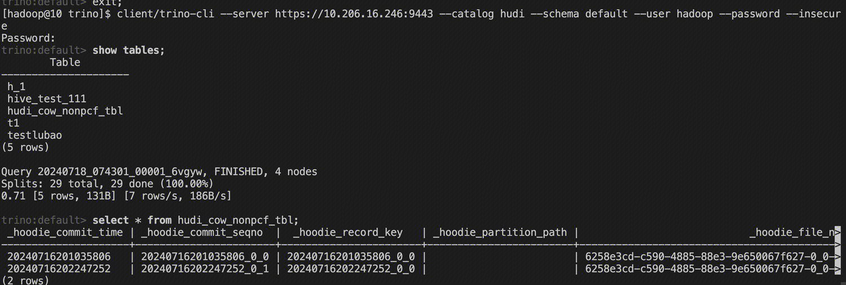
Task: Click seqno value 20240716201035806_0_0 in second column
Action: (205, 256)
